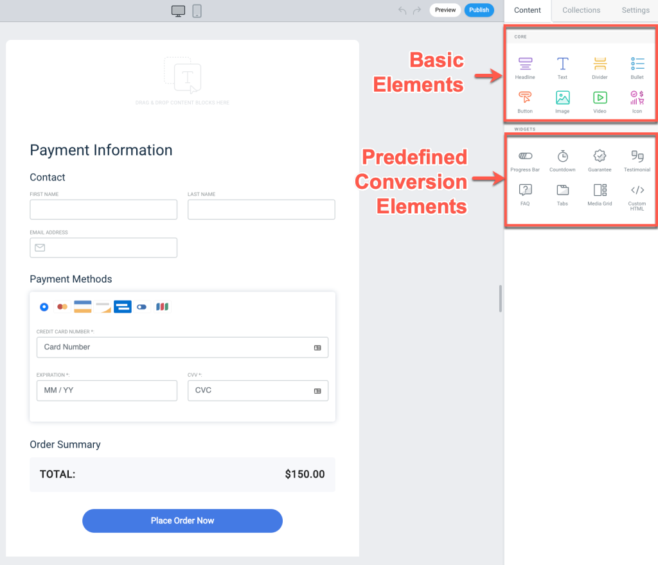Switch to desktop preview mode
This screenshot has width=658, height=565.
(x=179, y=11)
